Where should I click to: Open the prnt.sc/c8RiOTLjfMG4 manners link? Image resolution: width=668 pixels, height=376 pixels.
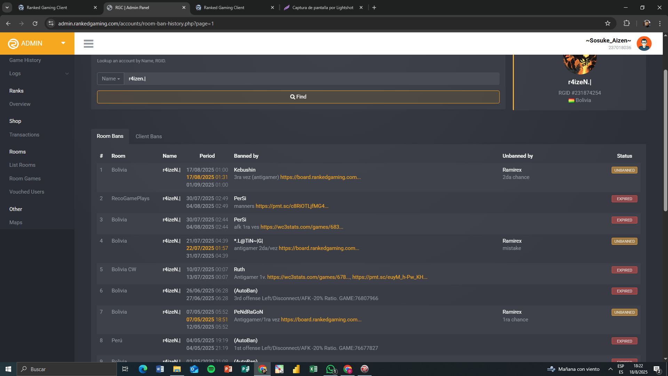click(x=292, y=206)
